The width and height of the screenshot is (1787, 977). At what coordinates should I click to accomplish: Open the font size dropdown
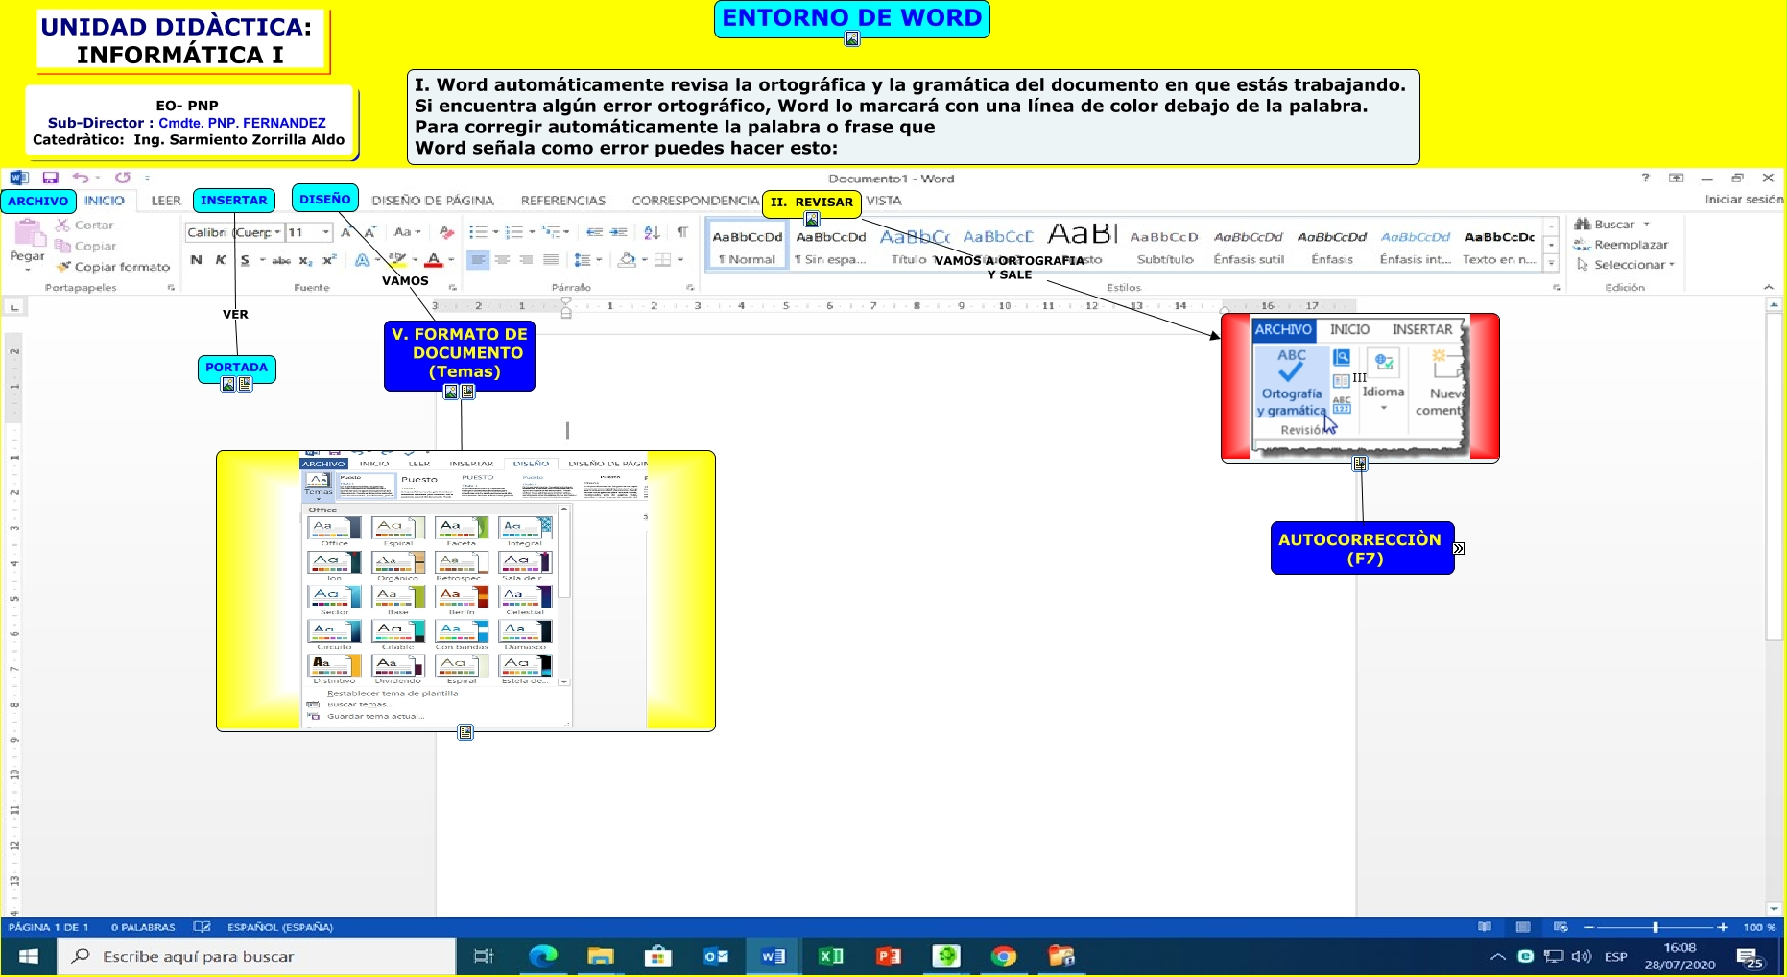(x=326, y=232)
